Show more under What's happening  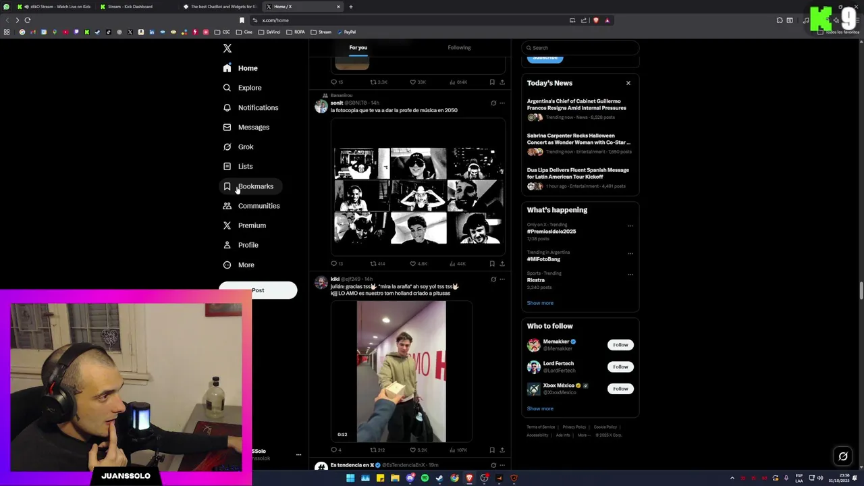point(540,303)
